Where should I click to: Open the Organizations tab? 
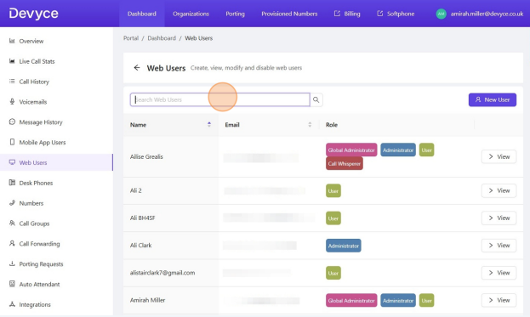click(191, 14)
